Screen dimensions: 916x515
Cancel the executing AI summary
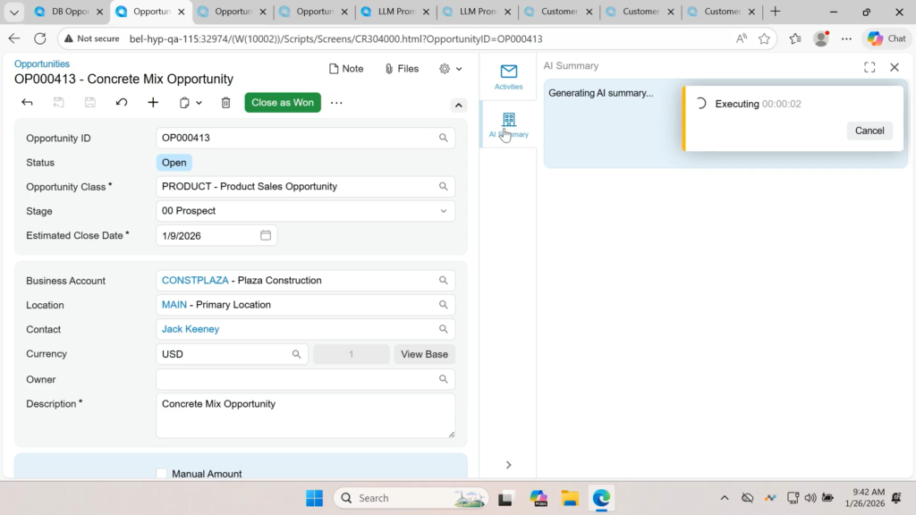pyautogui.click(x=869, y=131)
